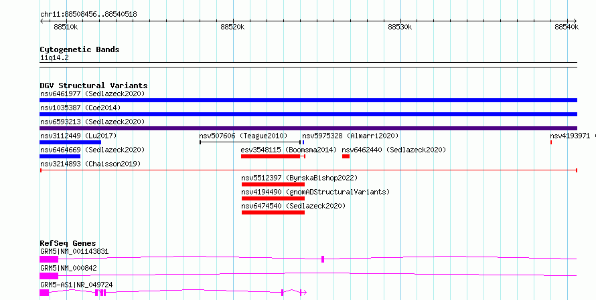Viewport: 596px width, 300px height.
Task: Select the magenta exon block of GRM5|NM_001143831
Action: [x=49, y=259]
